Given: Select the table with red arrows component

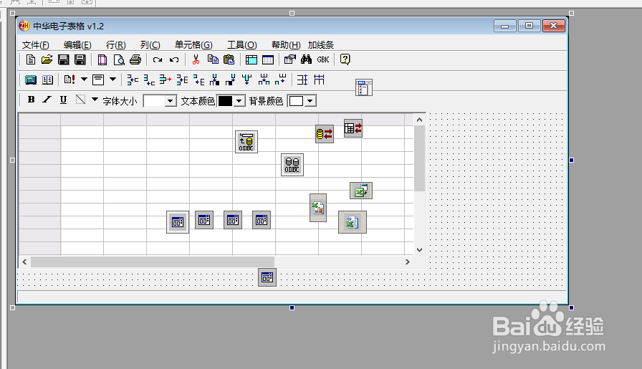Looking at the screenshot, I should pos(353,128).
